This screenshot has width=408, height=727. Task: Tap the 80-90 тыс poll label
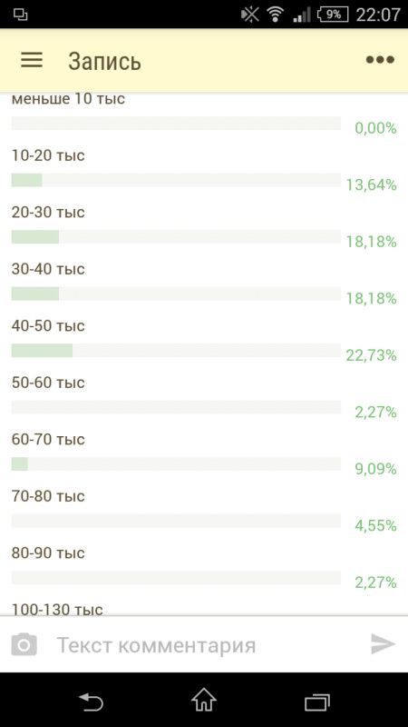[48, 553]
